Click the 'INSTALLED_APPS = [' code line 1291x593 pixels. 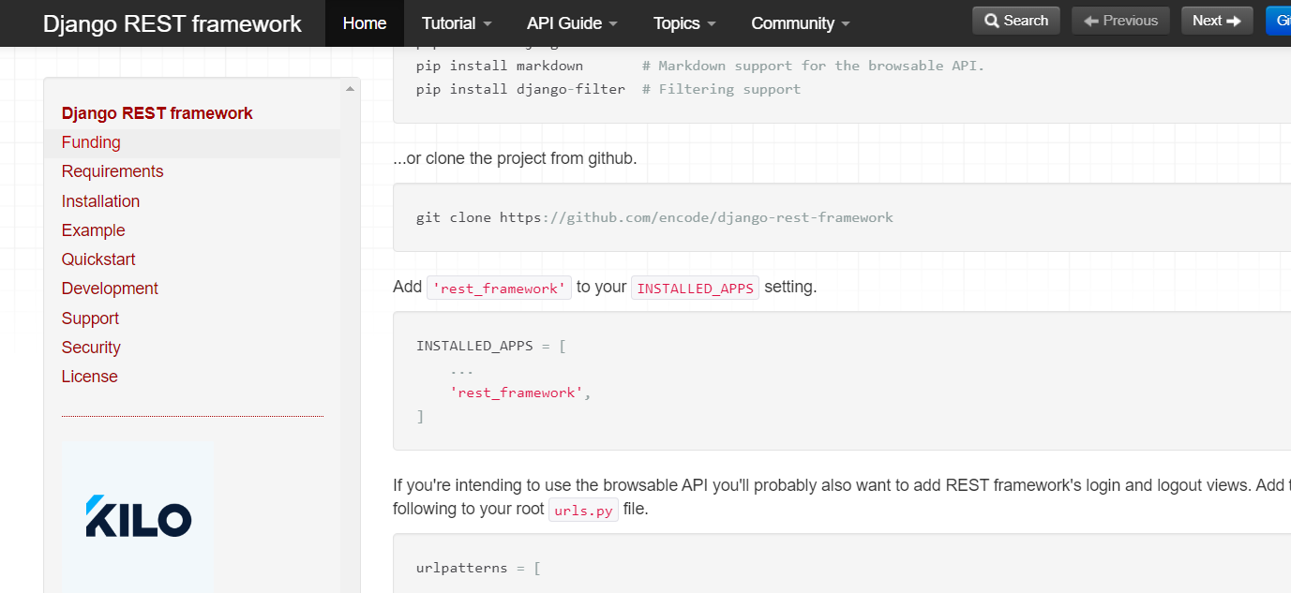491,346
